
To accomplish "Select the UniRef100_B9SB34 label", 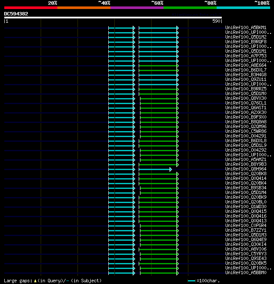I will coord(246,188).
